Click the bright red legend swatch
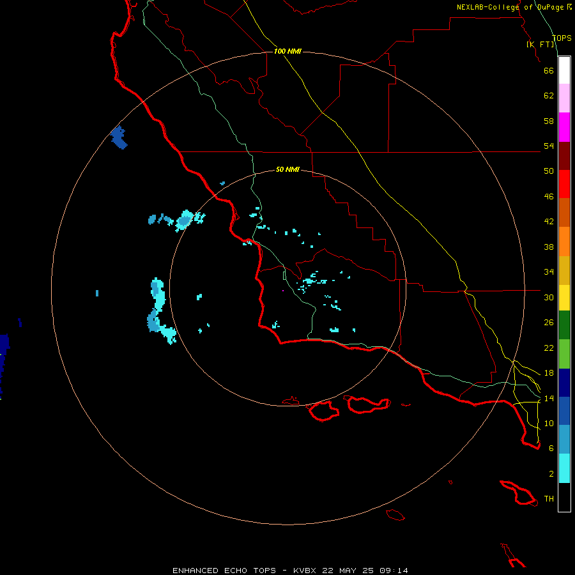 coord(564,184)
